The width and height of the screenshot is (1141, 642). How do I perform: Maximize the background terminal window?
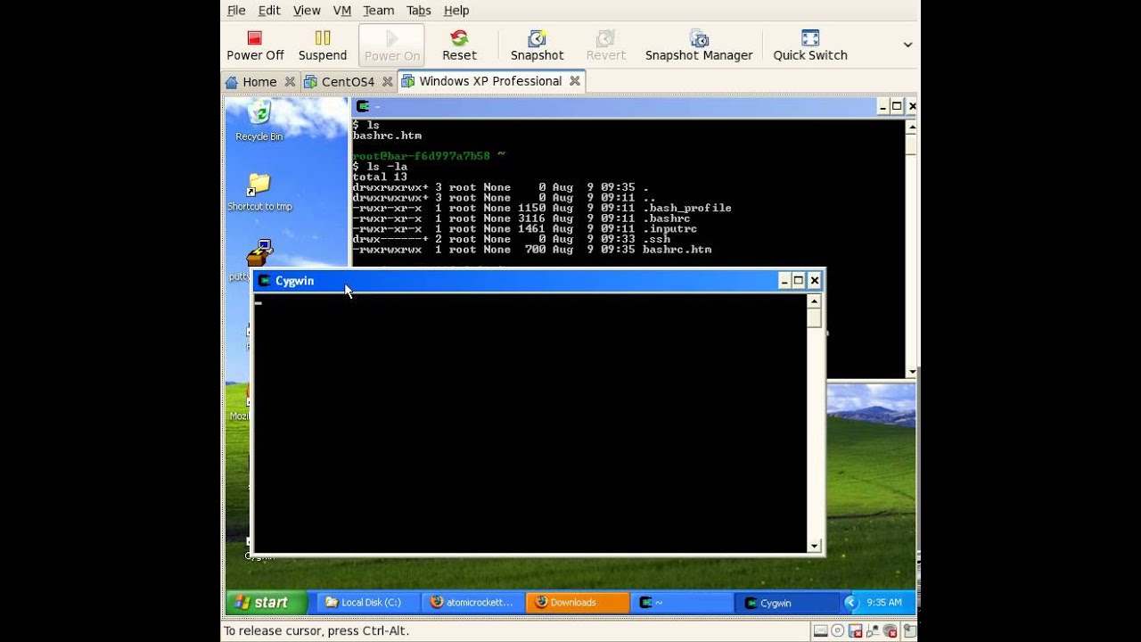(x=897, y=106)
